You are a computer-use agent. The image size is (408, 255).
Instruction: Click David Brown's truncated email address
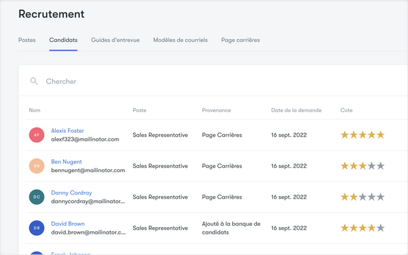click(89, 232)
